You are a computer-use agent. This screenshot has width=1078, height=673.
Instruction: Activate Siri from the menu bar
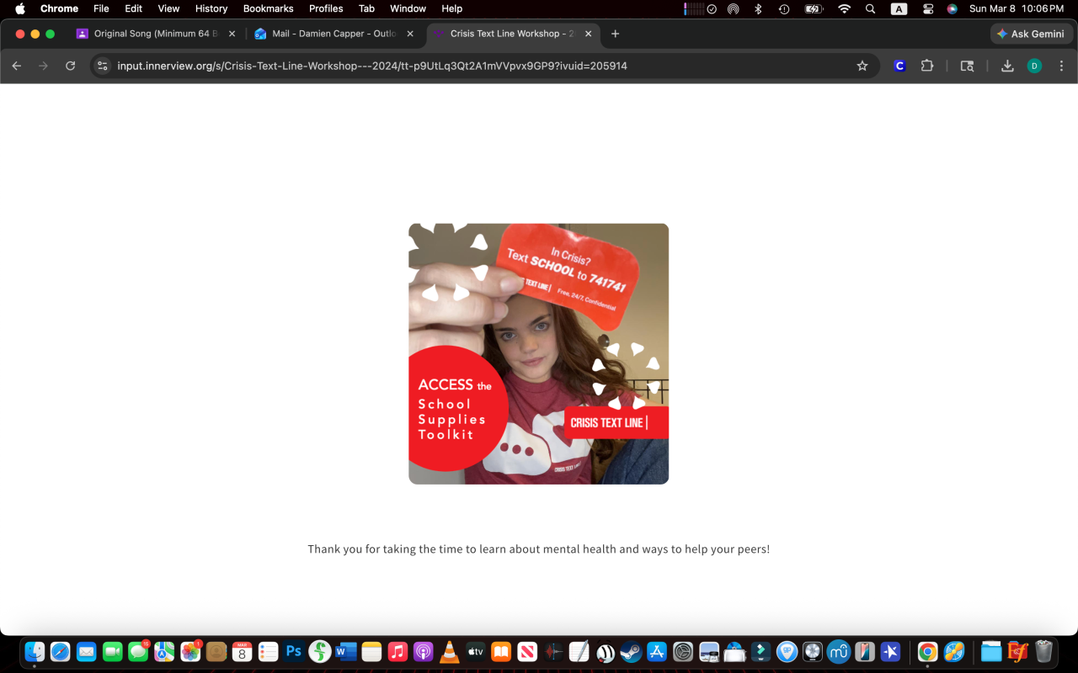952,8
